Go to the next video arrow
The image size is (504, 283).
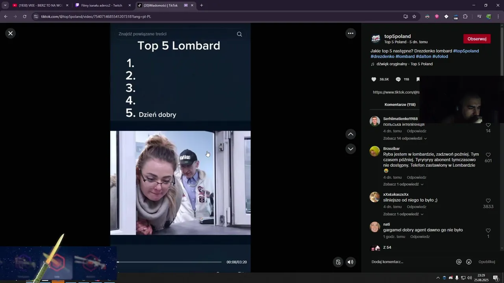click(350, 149)
